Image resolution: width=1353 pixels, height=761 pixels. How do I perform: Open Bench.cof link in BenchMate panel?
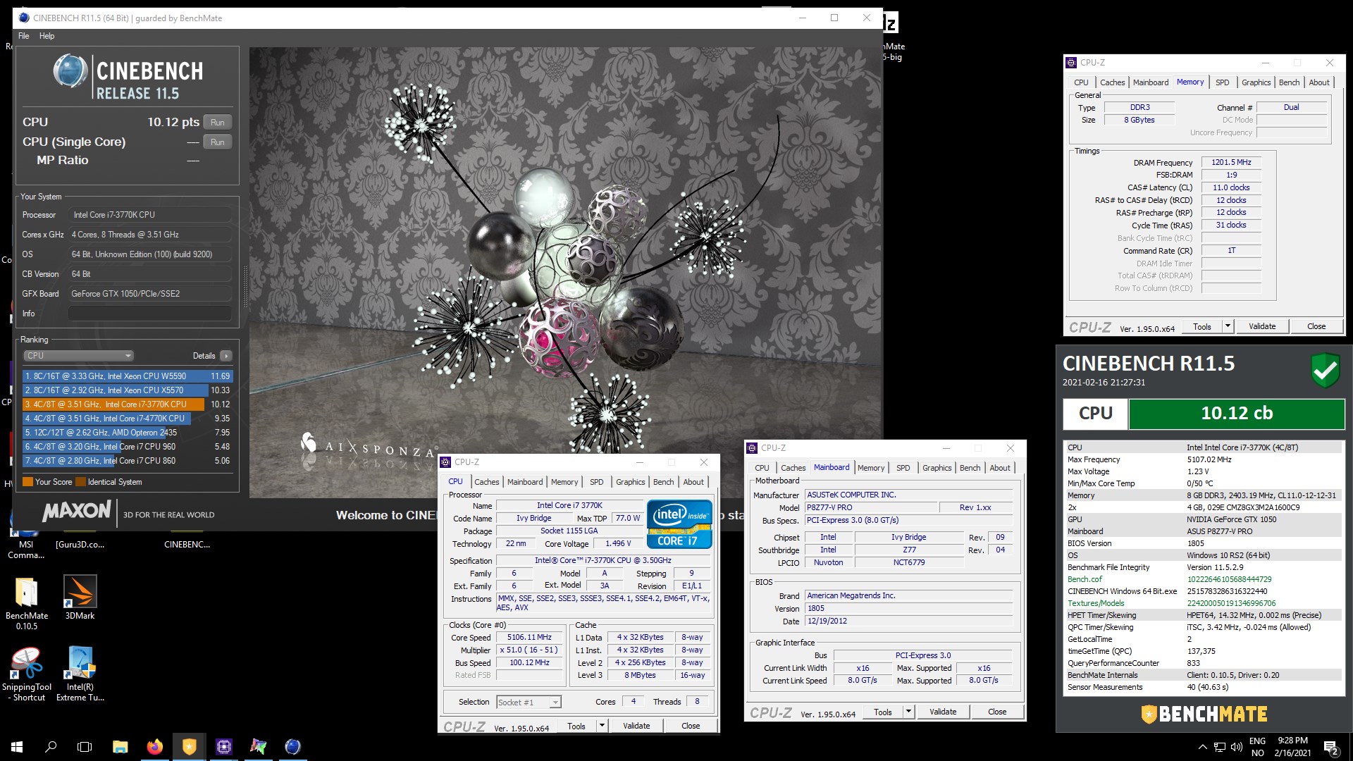click(1085, 579)
